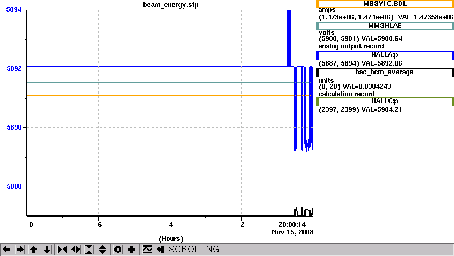Select the MMSHLAE curve legend

pyautogui.click(x=385, y=26)
